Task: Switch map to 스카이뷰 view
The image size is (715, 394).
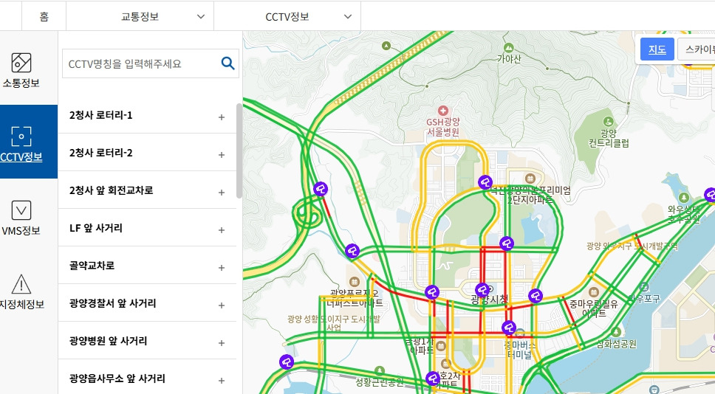Action: click(697, 49)
